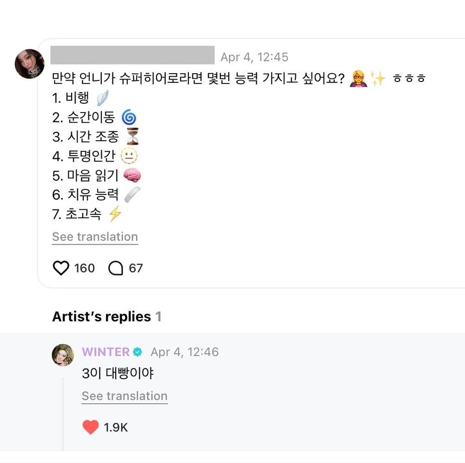The width and height of the screenshot is (465, 463).
Task: Click the 1.9K likes count on reply
Action: (x=116, y=428)
